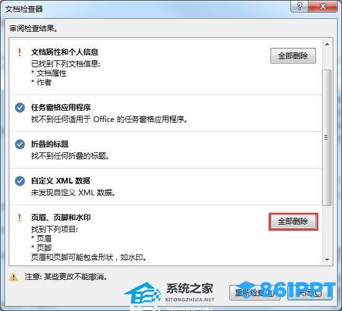This screenshot has width=342, height=311.
Task: Click the scrollbar up arrow
Action: (327, 44)
